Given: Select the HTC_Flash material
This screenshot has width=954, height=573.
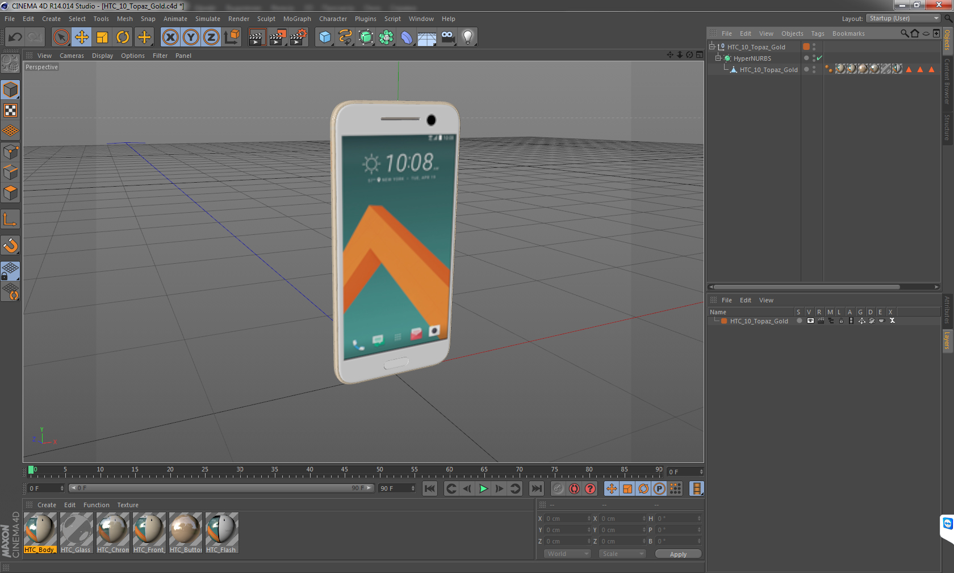Looking at the screenshot, I should pyautogui.click(x=221, y=533).
